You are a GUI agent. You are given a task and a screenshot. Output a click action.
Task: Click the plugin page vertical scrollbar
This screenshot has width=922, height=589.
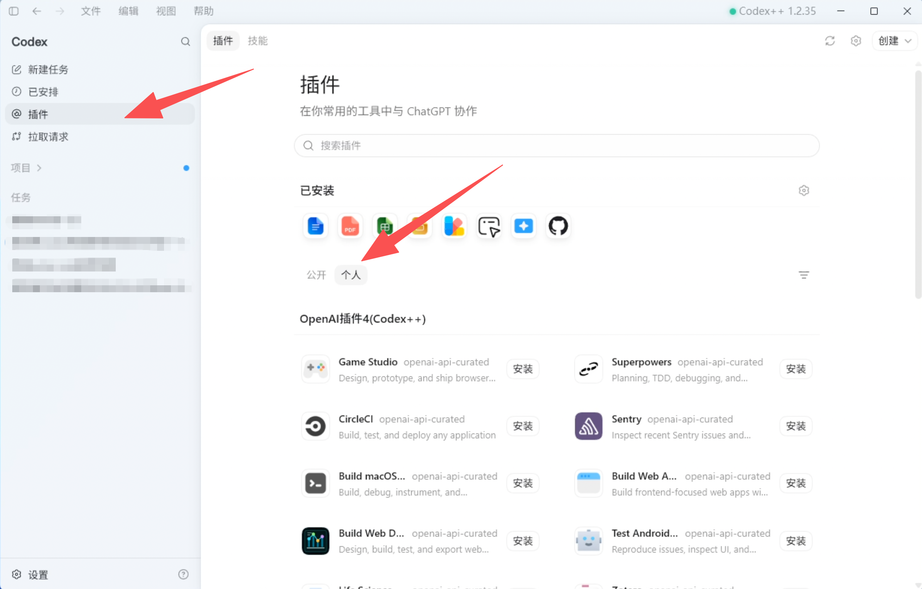[918, 184]
